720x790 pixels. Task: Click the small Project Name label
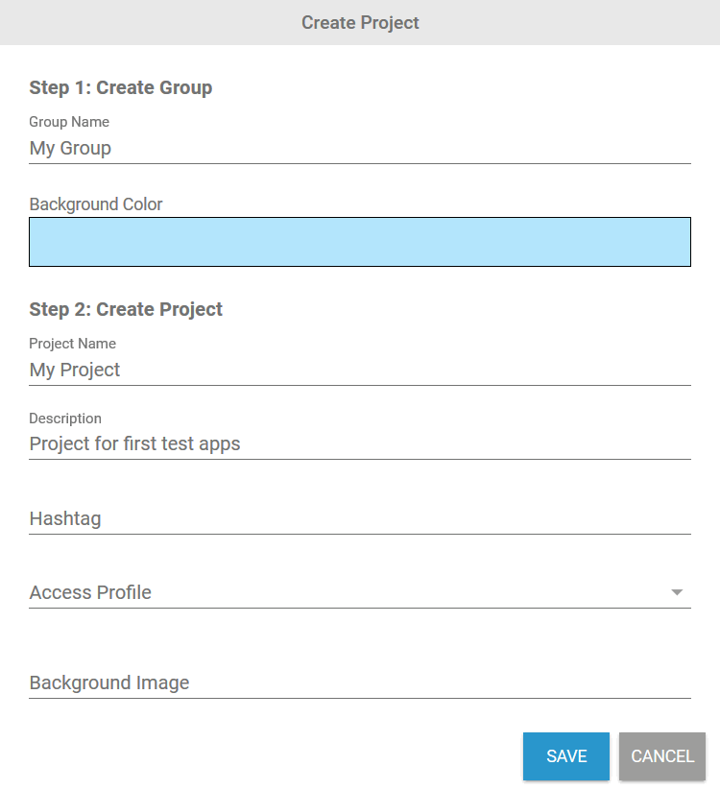(x=73, y=344)
